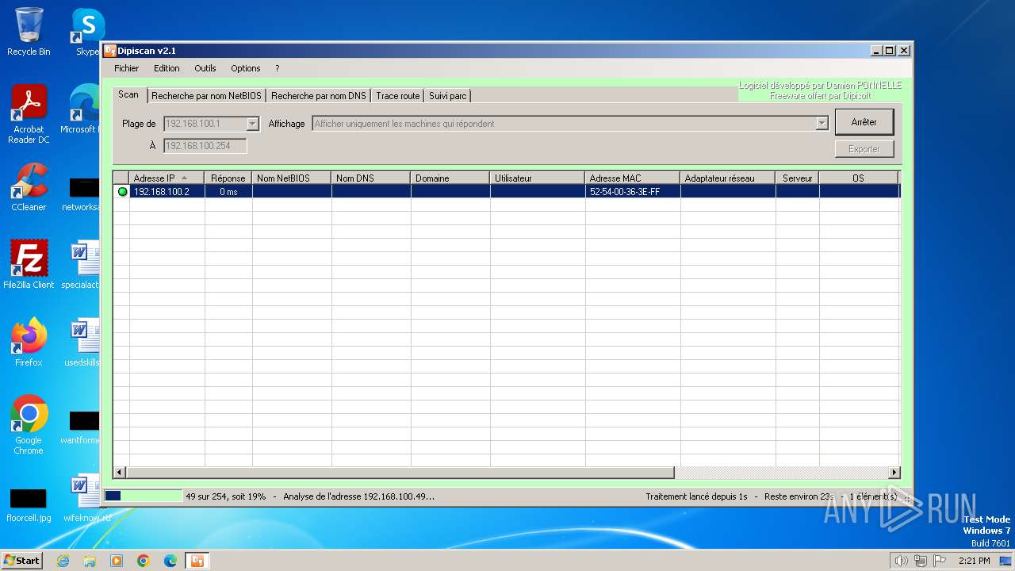The width and height of the screenshot is (1015, 571).
Task: Sort by Serveur column header
Action: pos(798,178)
